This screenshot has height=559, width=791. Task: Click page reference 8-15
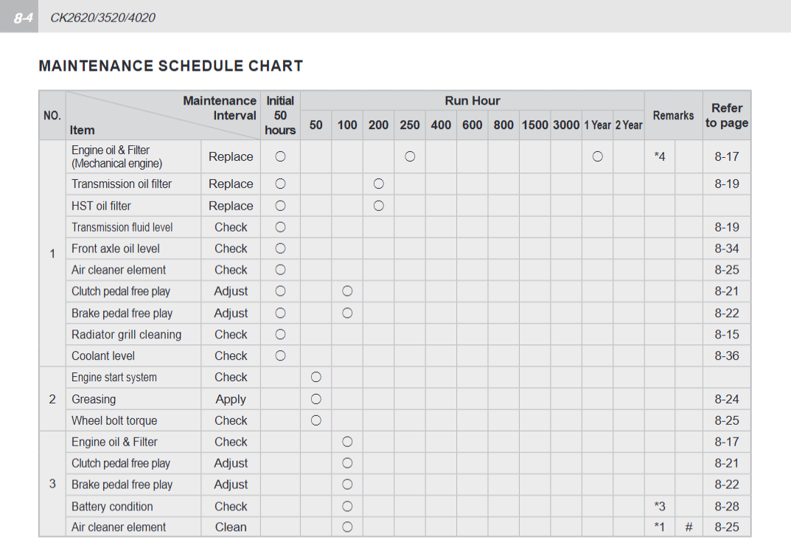point(726,335)
